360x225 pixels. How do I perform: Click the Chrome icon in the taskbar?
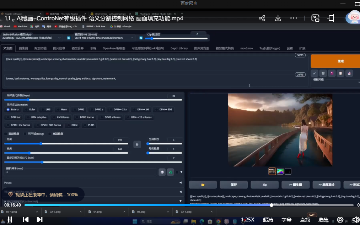pos(218,221)
